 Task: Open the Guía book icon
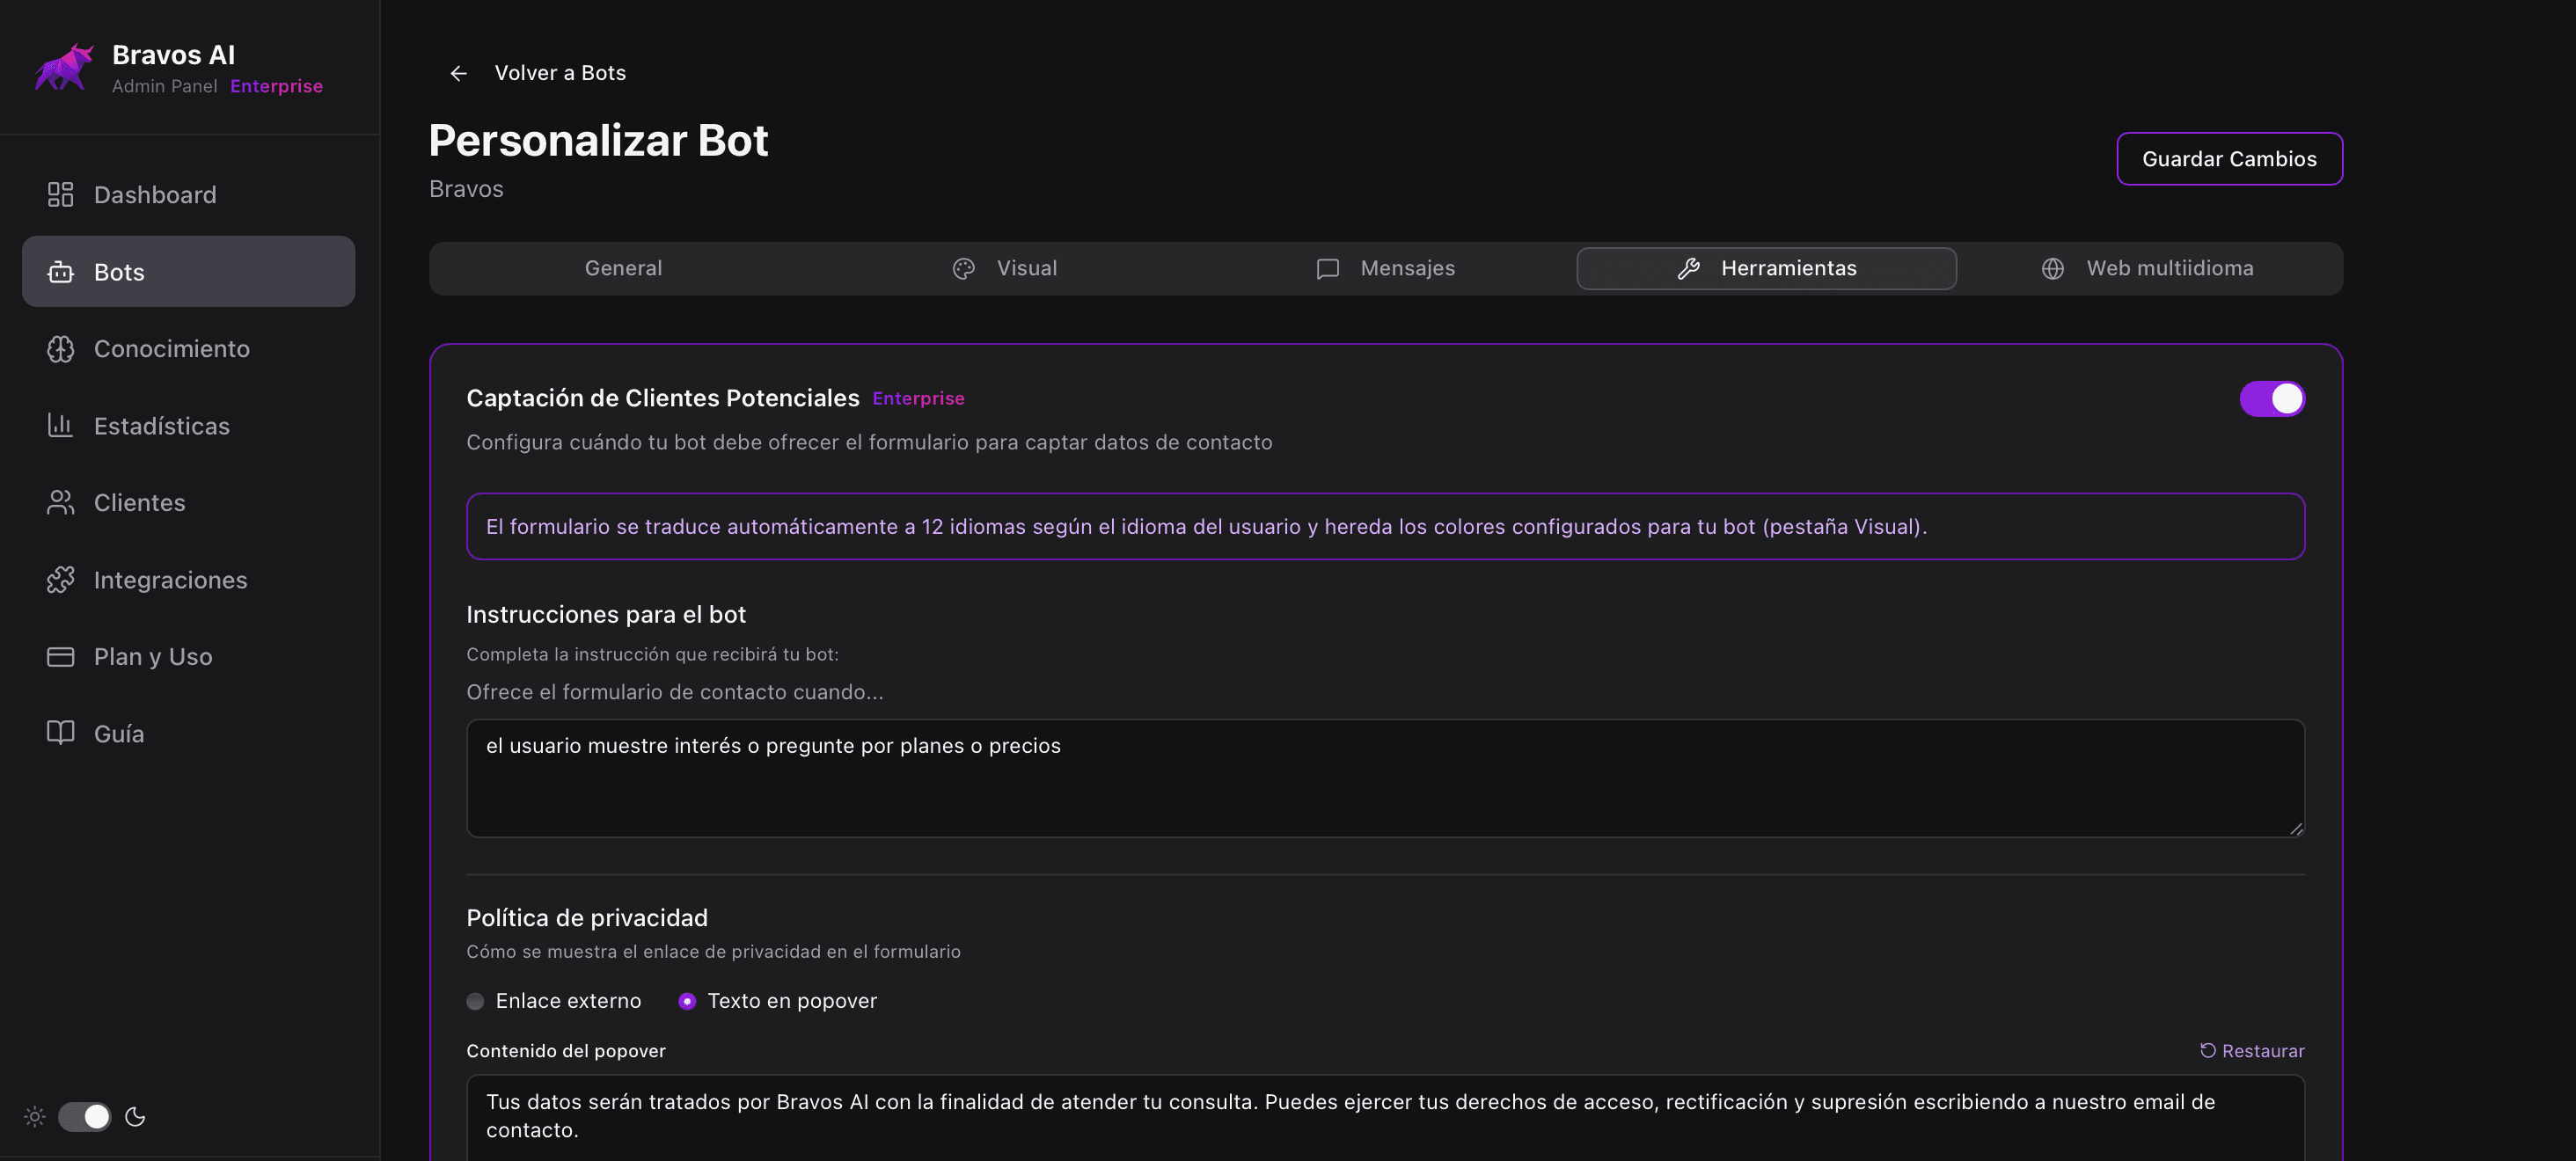pos(60,733)
